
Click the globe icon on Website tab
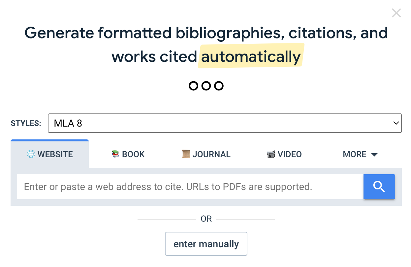(x=31, y=154)
